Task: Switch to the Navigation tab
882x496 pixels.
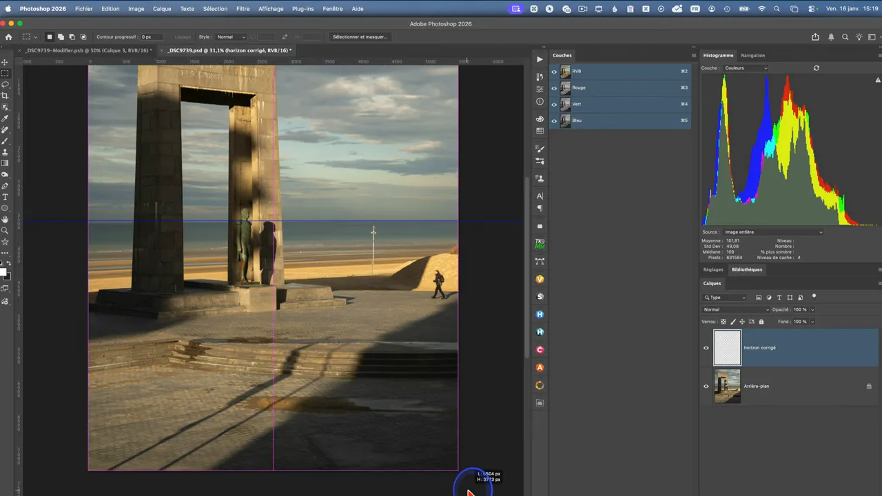Action: point(752,55)
